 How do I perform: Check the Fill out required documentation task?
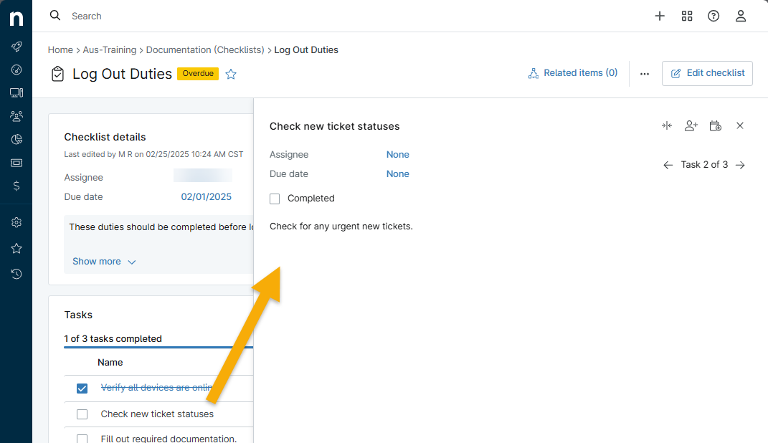click(x=82, y=439)
